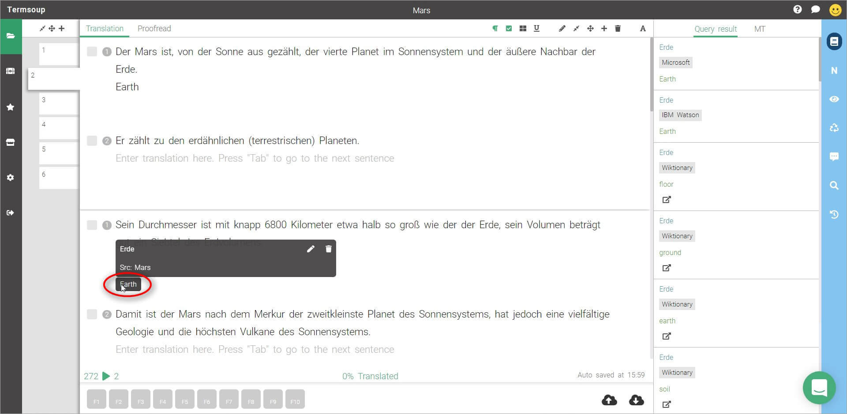Check the box for 'Sein Durchmesser' sentence
Viewport: 847px width, 414px height.
click(x=92, y=225)
